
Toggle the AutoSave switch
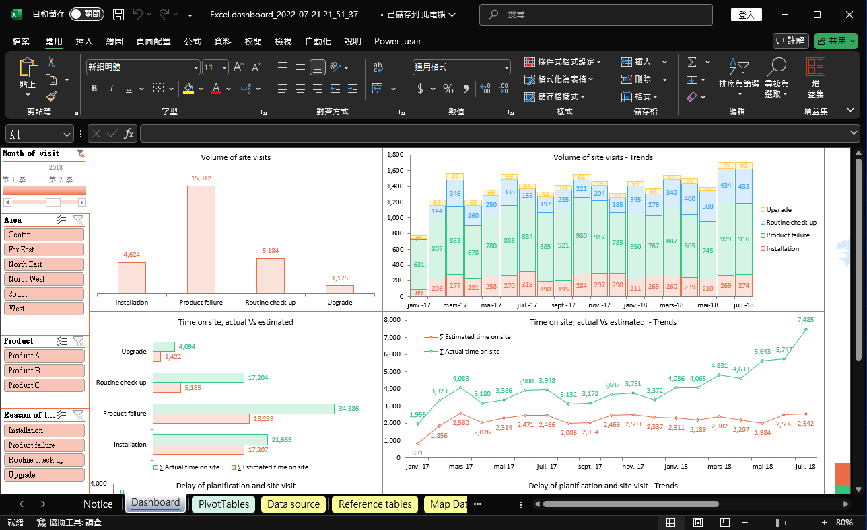pyautogui.click(x=85, y=14)
